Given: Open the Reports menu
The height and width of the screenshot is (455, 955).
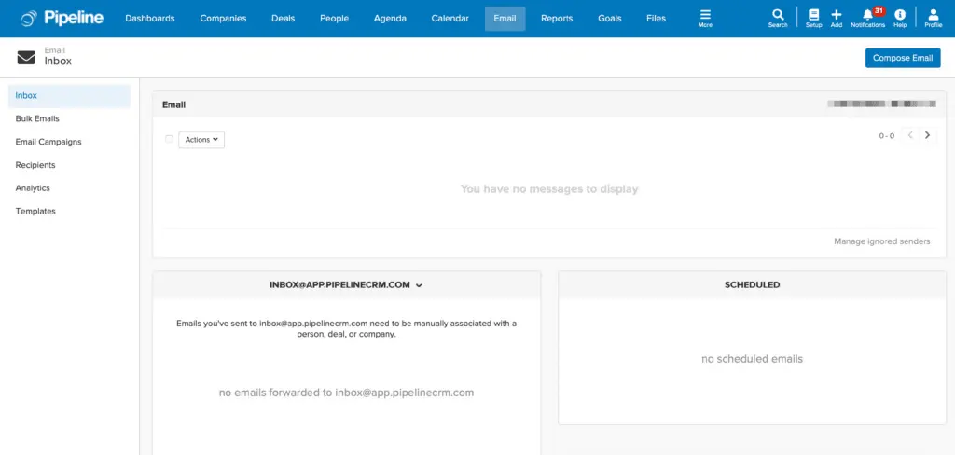Looking at the screenshot, I should click(557, 19).
